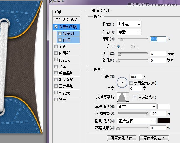180x143 pixels.
Task: Enable the 等高线 checkbox
Action: pyautogui.click(x=60, y=33)
